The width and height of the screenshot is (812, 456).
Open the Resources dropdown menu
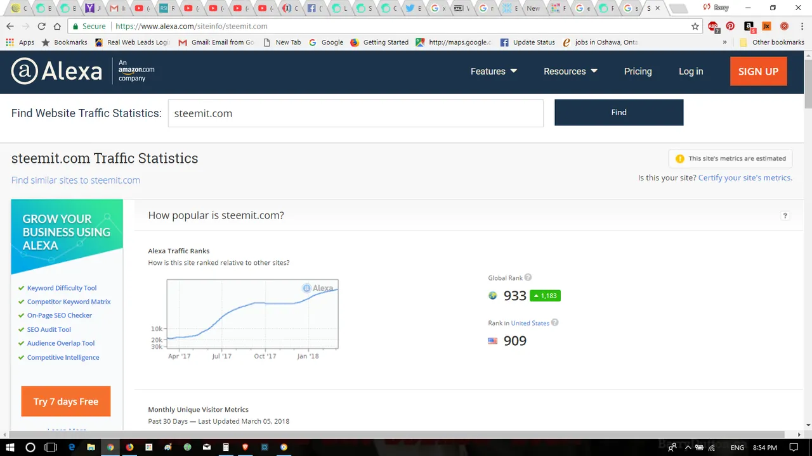pyautogui.click(x=570, y=72)
